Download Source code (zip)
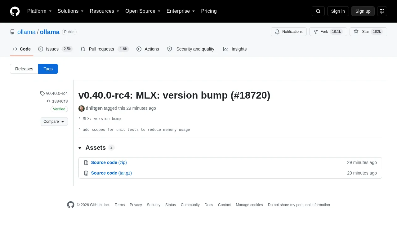397x248 pixels. (109, 162)
